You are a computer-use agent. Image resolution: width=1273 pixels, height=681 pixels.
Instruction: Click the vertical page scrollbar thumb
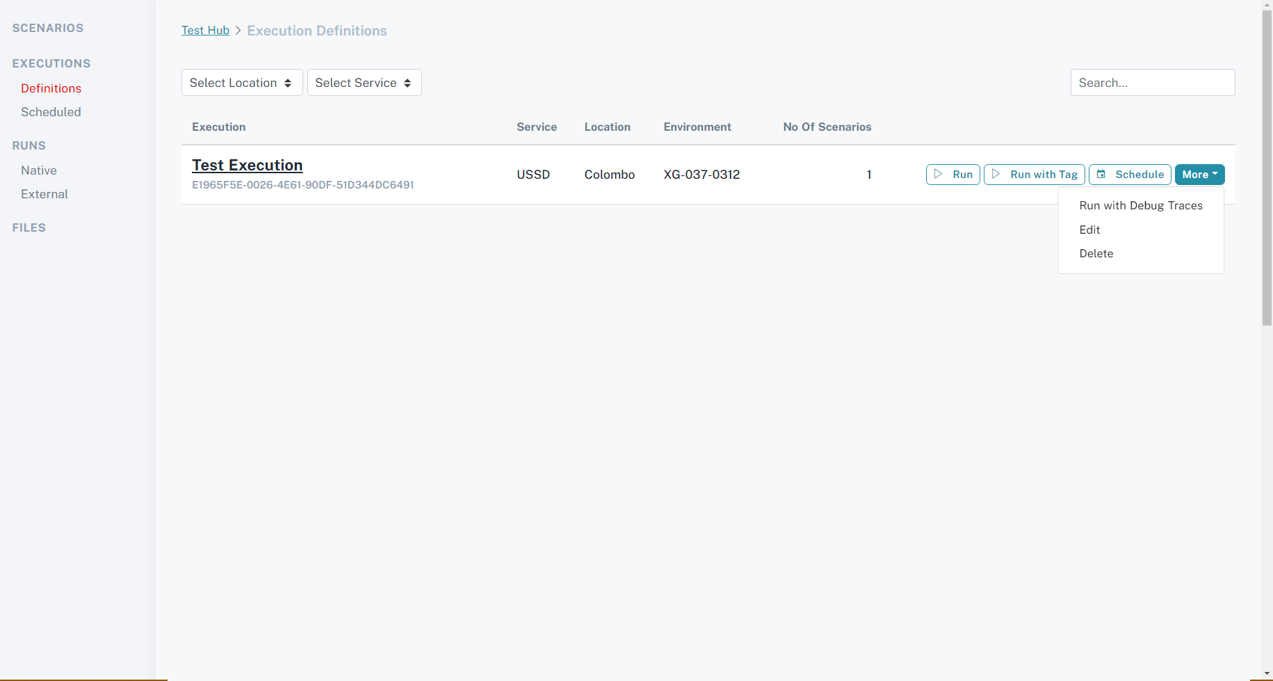point(1267,167)
